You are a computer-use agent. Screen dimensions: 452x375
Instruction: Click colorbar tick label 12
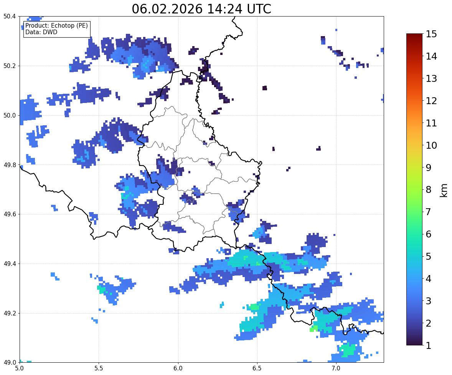coord(431,101)
